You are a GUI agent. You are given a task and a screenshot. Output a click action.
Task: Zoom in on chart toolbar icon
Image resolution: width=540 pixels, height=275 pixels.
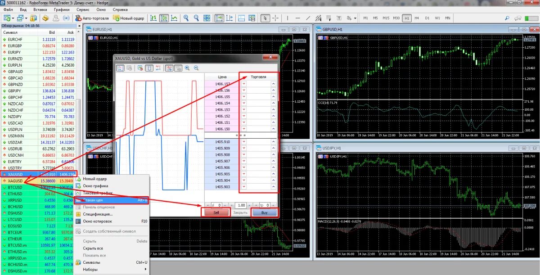[186, 18]
